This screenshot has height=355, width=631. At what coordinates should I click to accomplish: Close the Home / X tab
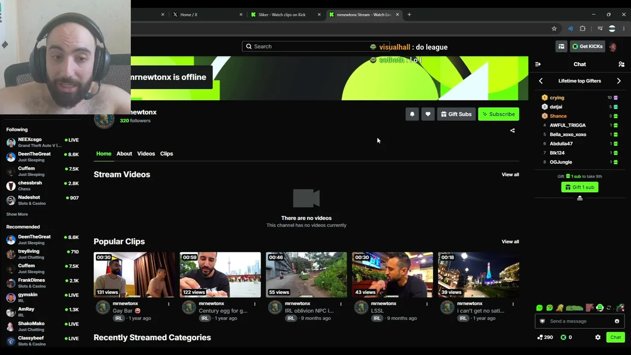point(241,15)
